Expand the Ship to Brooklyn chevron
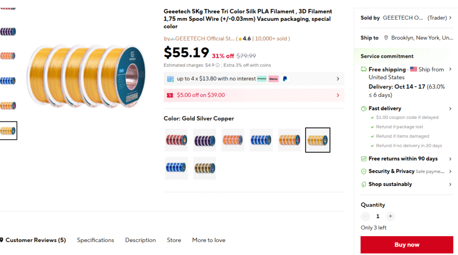 [450, 38]
